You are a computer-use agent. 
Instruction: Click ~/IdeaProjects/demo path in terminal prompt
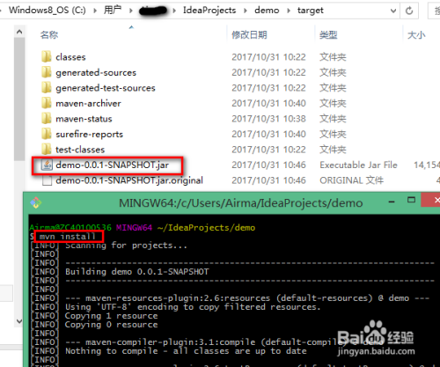click(x=206, y=228)
